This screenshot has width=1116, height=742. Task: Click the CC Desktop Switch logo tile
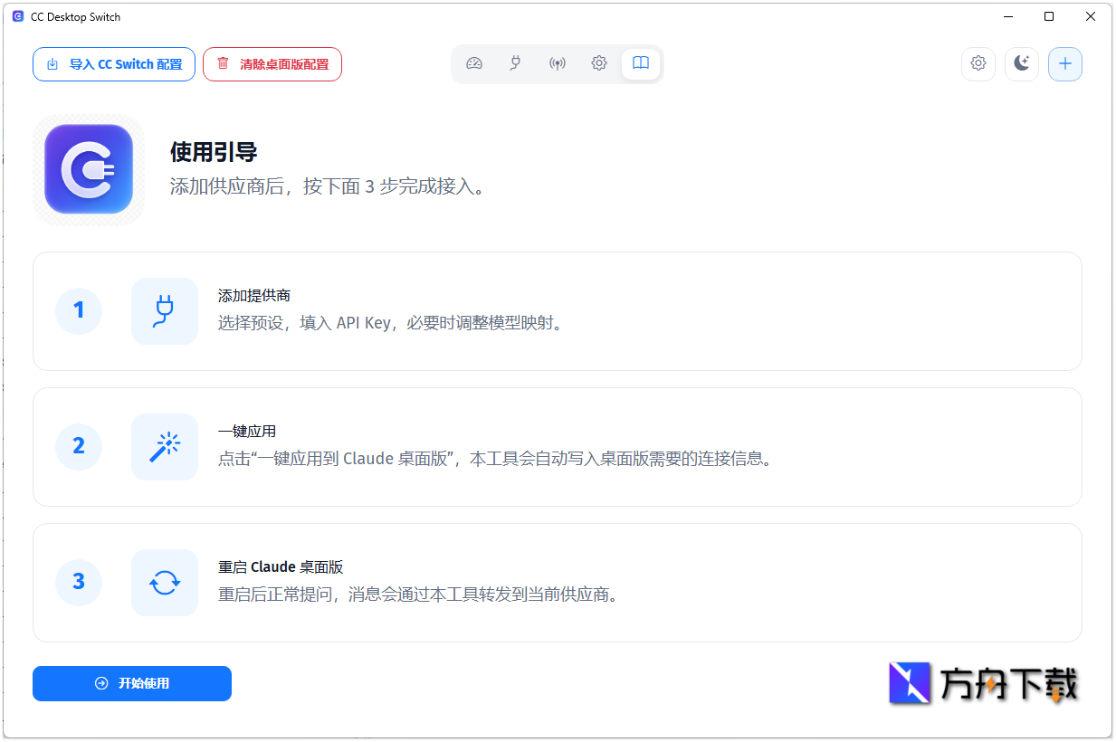(x=89, y=169)
